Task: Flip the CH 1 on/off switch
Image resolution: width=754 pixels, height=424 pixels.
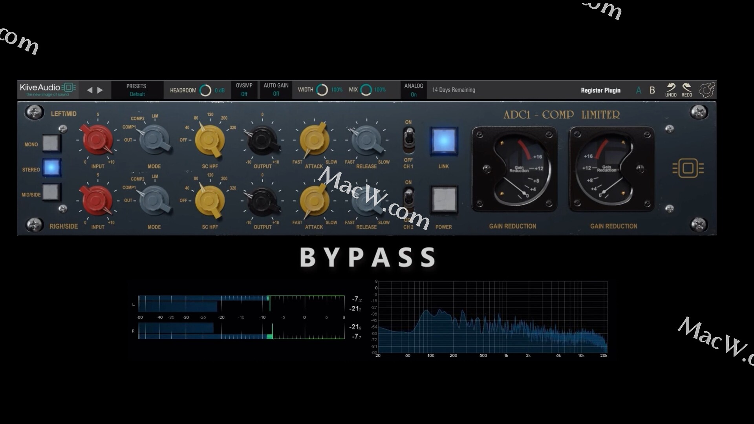Action: [x=408, y=140]
